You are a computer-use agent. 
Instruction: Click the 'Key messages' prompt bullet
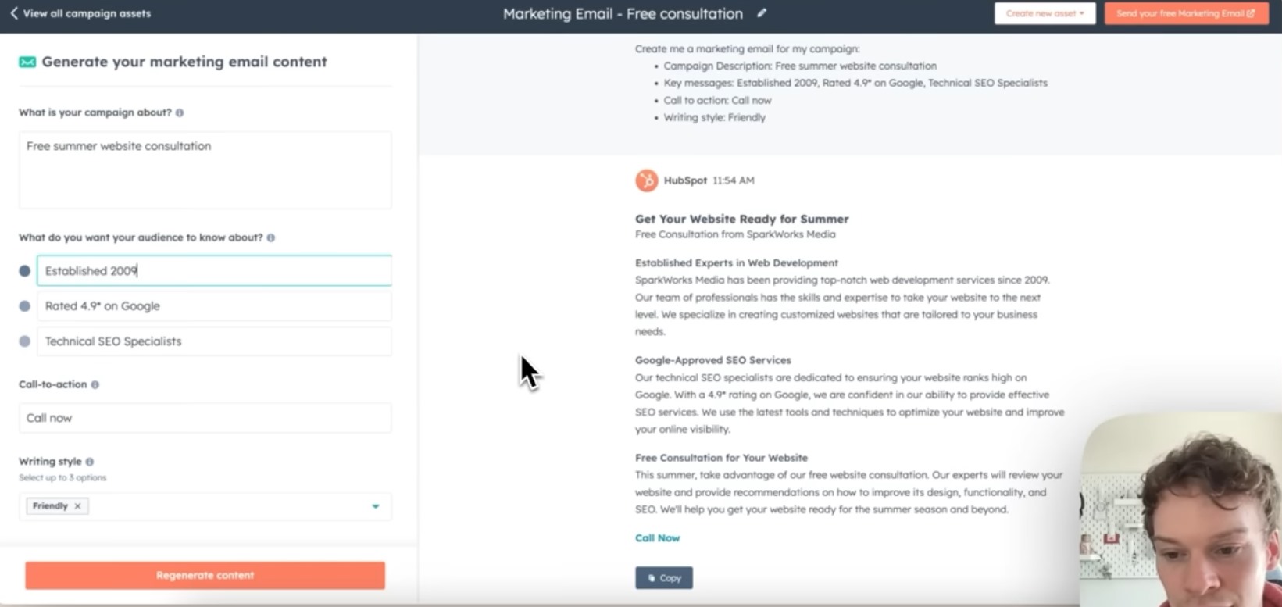tap(855, 83)
